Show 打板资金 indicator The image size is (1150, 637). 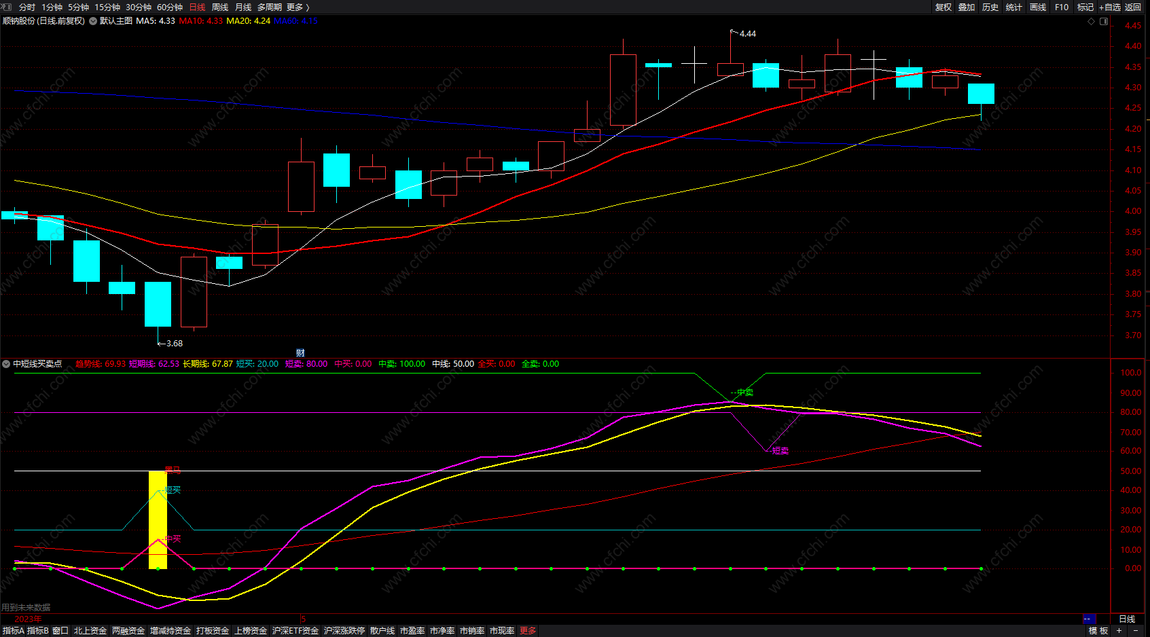coord(213,631)
